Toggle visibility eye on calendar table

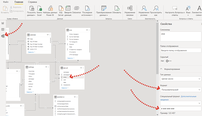pyautogui.click(x=48, y=35)
